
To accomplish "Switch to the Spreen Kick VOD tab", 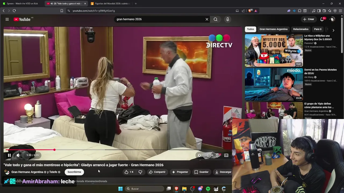I will 22,3.
